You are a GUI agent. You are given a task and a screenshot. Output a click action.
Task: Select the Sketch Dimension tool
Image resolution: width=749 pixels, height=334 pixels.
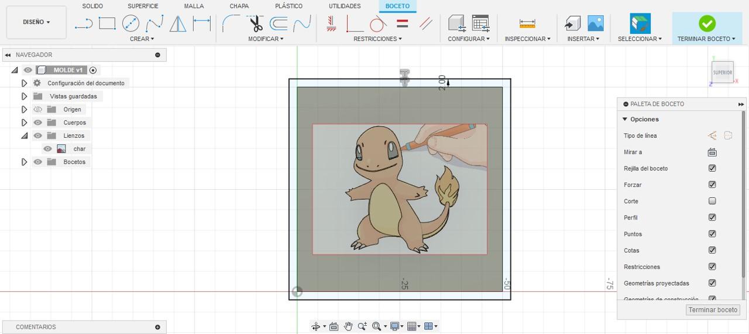[202, 23]
